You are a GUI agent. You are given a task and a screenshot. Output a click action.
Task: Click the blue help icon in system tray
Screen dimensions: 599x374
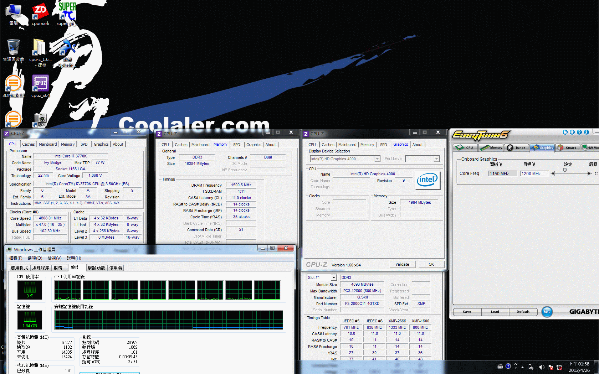508,366
